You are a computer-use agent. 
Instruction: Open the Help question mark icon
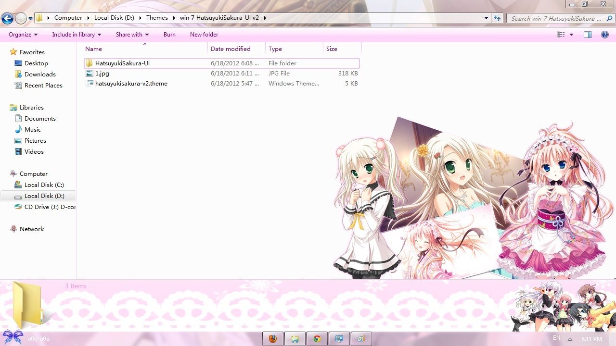point(605,35)
